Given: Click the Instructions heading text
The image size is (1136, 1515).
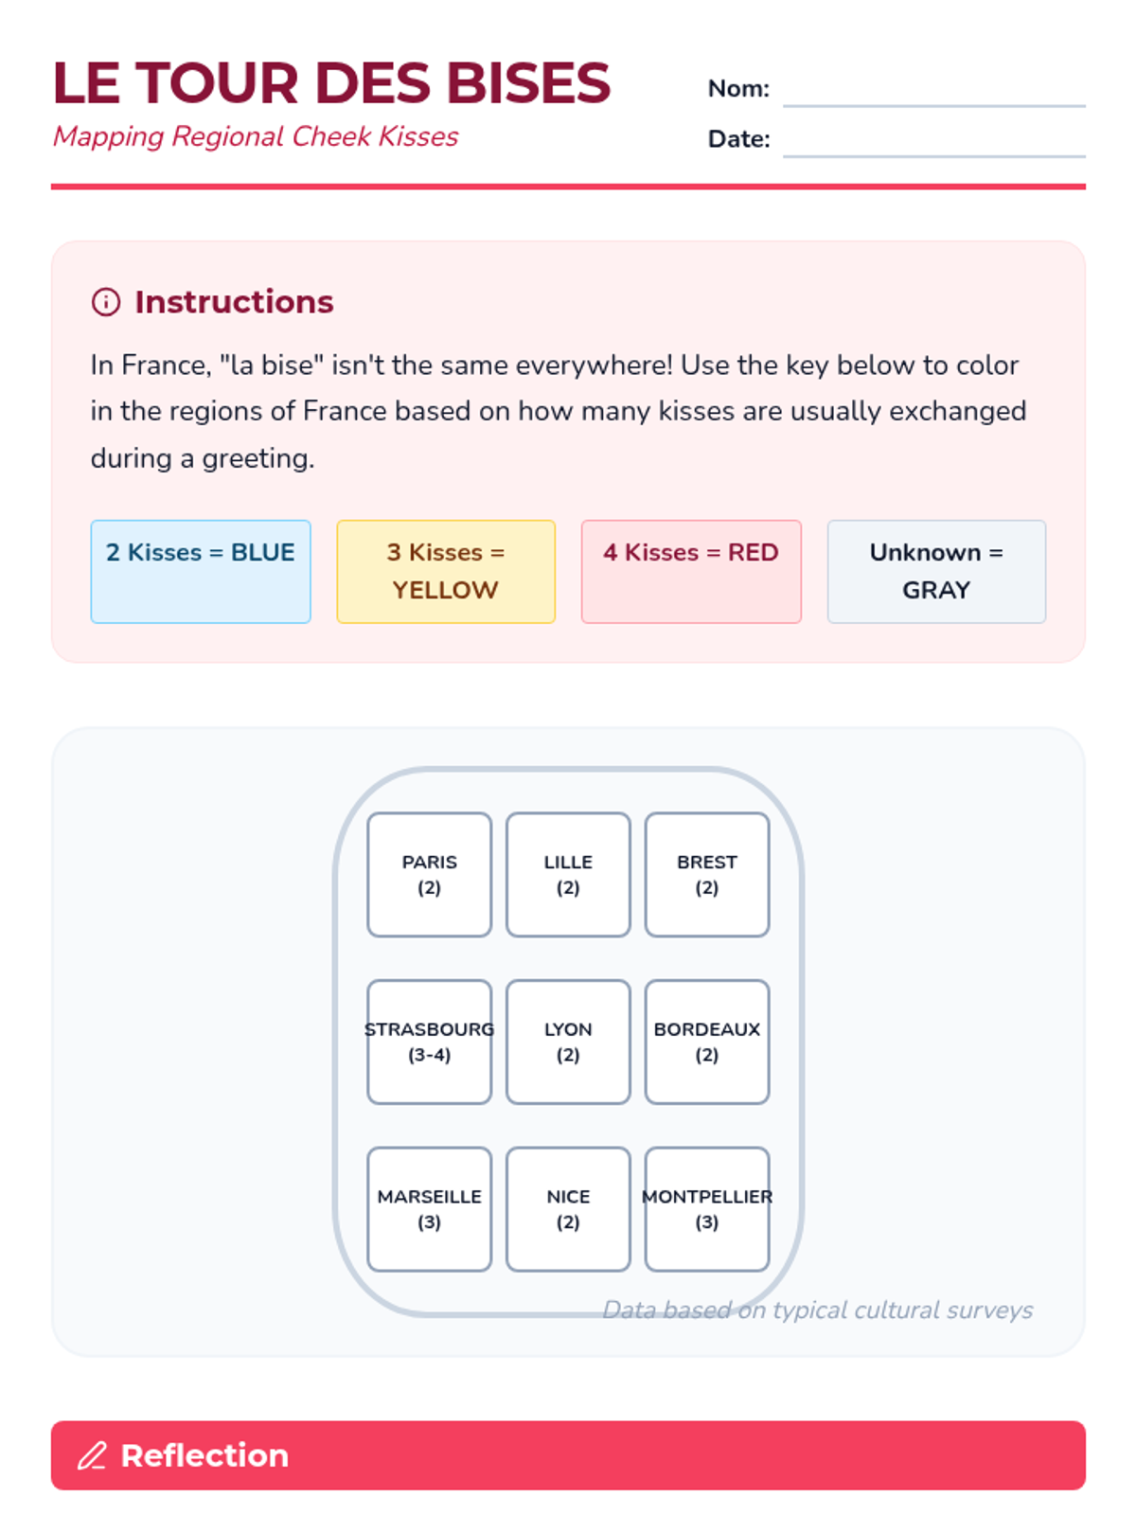Looking at the screenshot, I should (234, 302).
